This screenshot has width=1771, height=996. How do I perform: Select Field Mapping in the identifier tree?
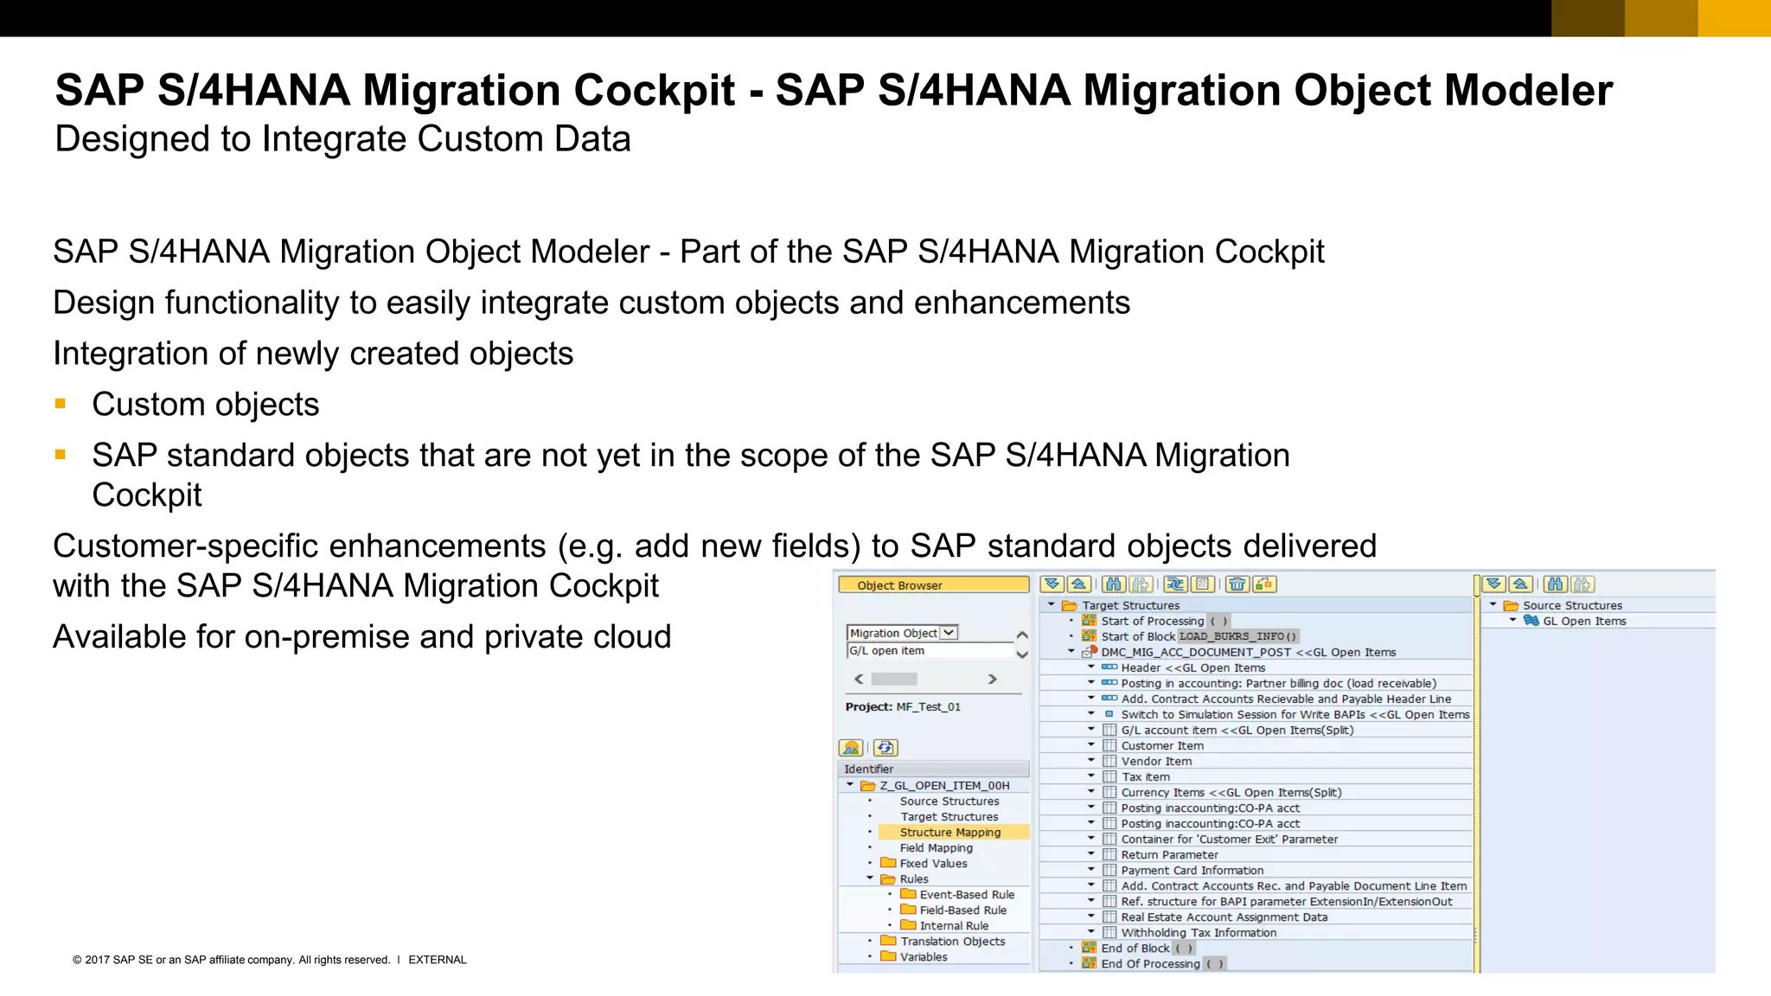[x=937, y=847]
